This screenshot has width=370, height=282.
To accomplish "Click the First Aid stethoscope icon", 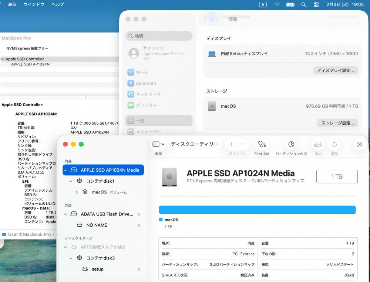I will (262, 144).
